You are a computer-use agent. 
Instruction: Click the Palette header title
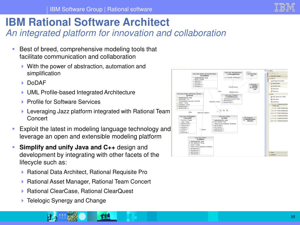pyautogui.click(x=271, y=71)
